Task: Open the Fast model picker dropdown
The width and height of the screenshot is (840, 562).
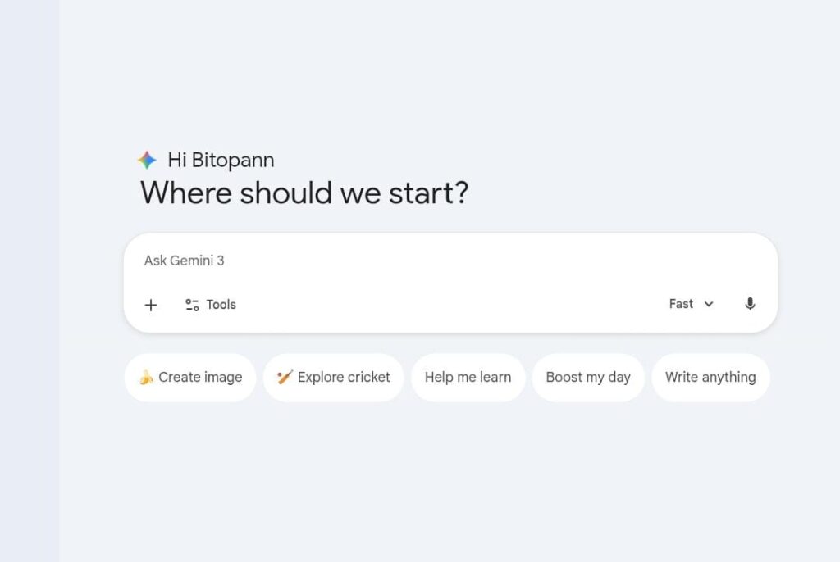Action: pyautogui.click(x=681, y=304)
